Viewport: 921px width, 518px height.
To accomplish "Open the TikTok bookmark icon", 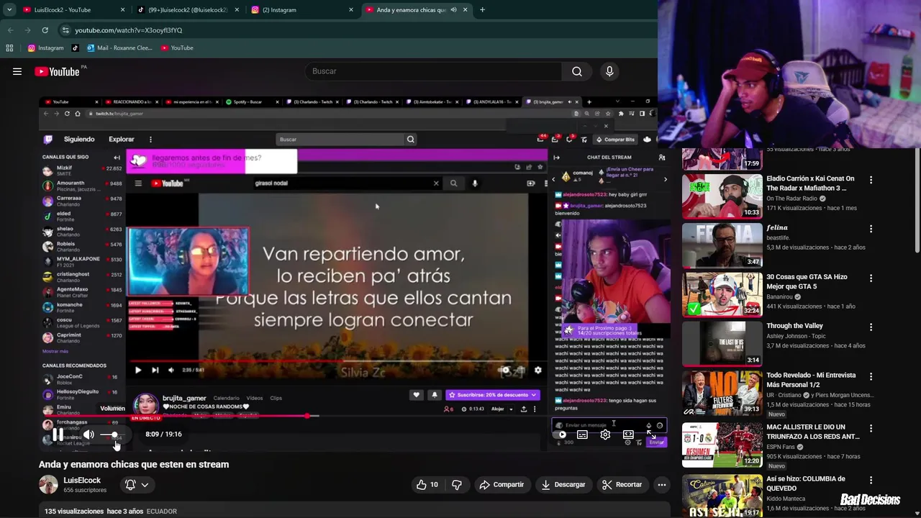I will click(x=76, y=47).
